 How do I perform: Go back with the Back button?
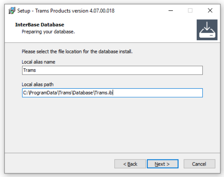130,164
